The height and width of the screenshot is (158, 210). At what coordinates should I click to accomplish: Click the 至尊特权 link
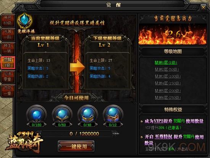[x=163, y=137]
